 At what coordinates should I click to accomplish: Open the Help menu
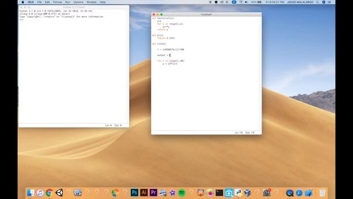tap(103, 2)
